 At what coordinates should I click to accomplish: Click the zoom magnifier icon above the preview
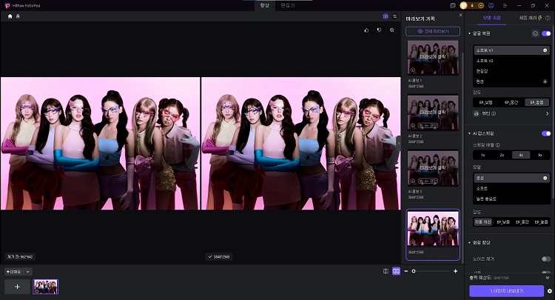[x=391, y=30]
